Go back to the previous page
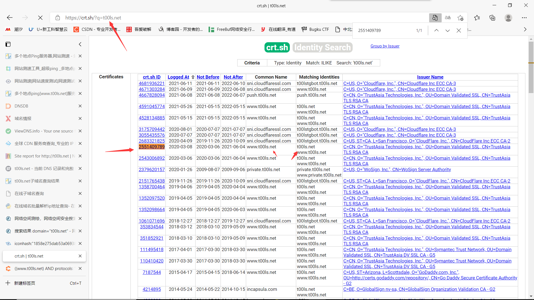Screen dimensions: 534x300 (x=10, y=18)
